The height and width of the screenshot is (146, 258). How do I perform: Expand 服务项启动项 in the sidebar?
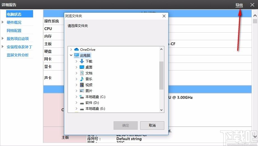(x=3, y=38)
